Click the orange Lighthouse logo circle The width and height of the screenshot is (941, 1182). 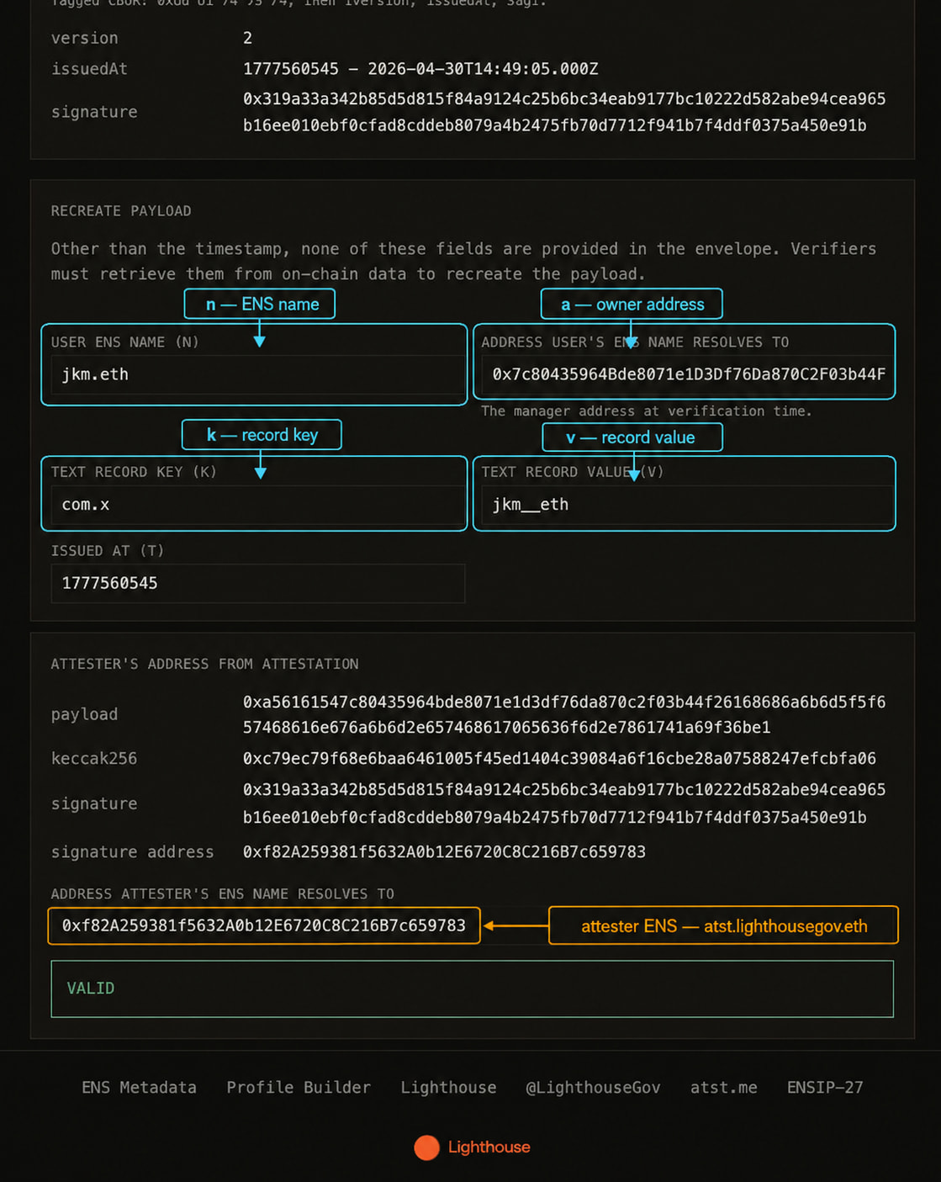click(426, 1148)
